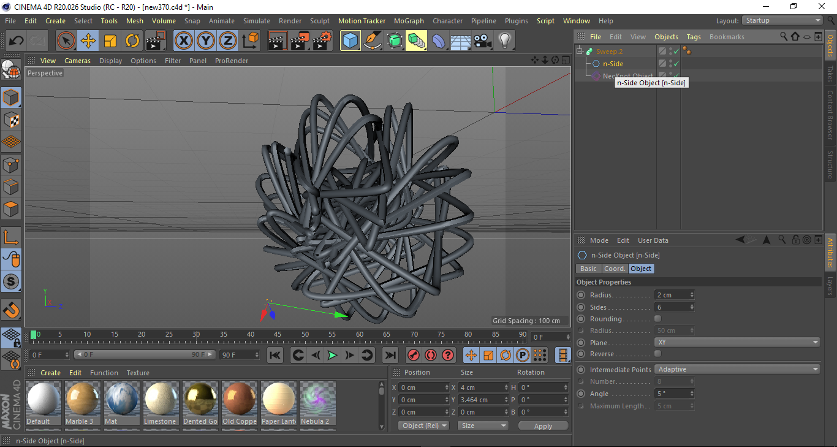Open the Layout Startup dropdown
Screen dimensions: 837x447
coord(782,20)
